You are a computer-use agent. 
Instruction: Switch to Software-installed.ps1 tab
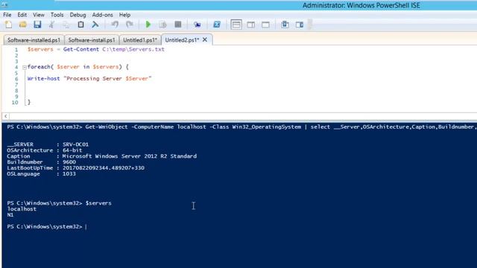coord(34,39)
